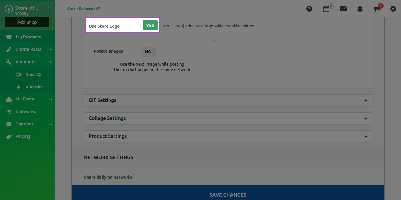Toggle the Rotate Images NO switch
Screen dimensions: 401x200
(148, 52)
